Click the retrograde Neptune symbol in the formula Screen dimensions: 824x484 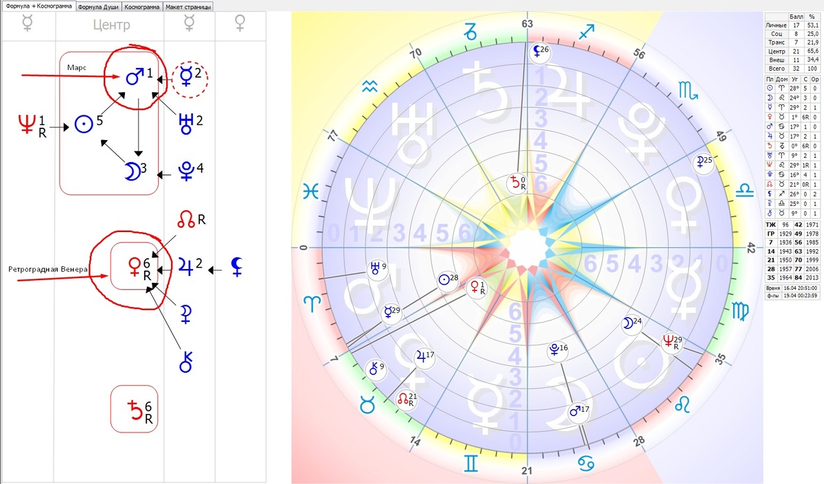coord(25,124)
